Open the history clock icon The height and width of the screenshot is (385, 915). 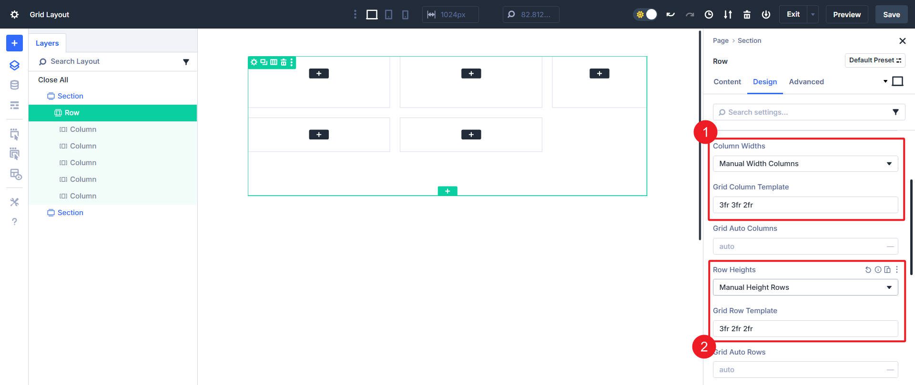coord(709,14)
